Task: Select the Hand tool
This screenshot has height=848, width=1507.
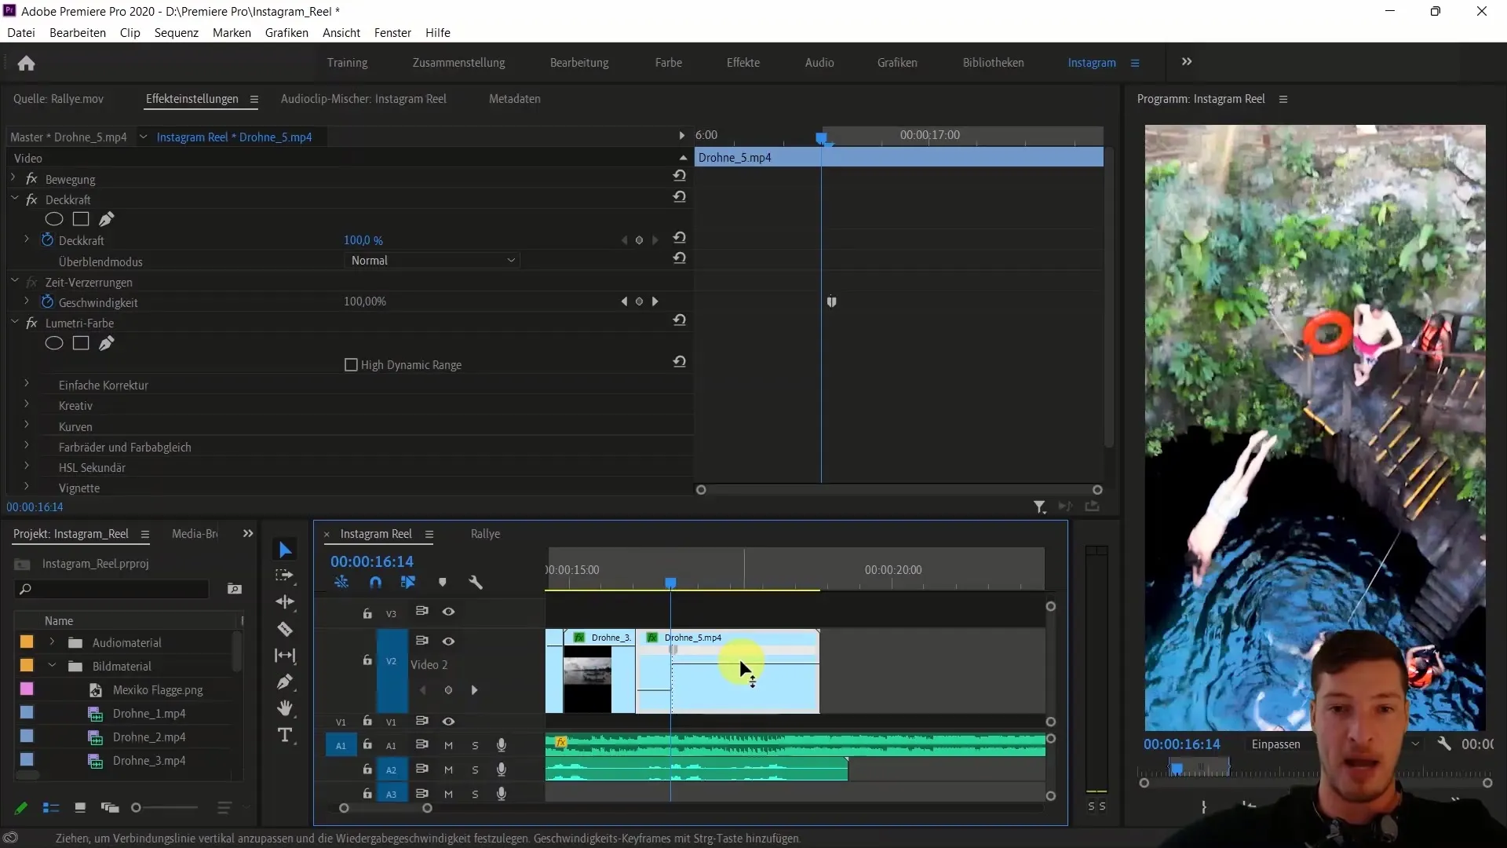Action: tap(285, 708)
